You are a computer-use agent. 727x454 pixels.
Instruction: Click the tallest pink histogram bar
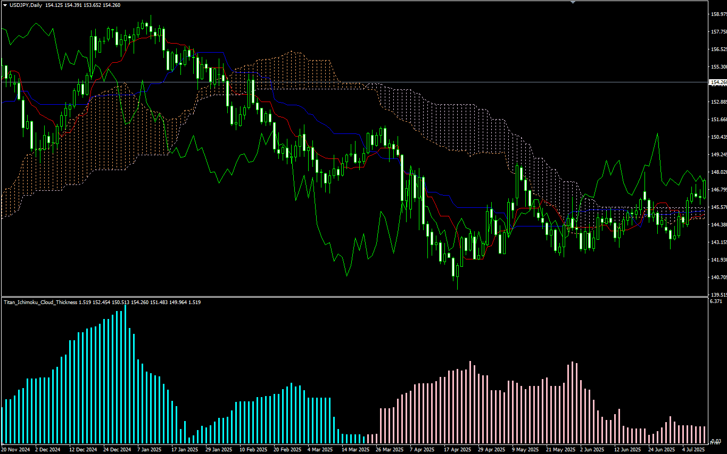pyautogui.click(x=470, y=402)
